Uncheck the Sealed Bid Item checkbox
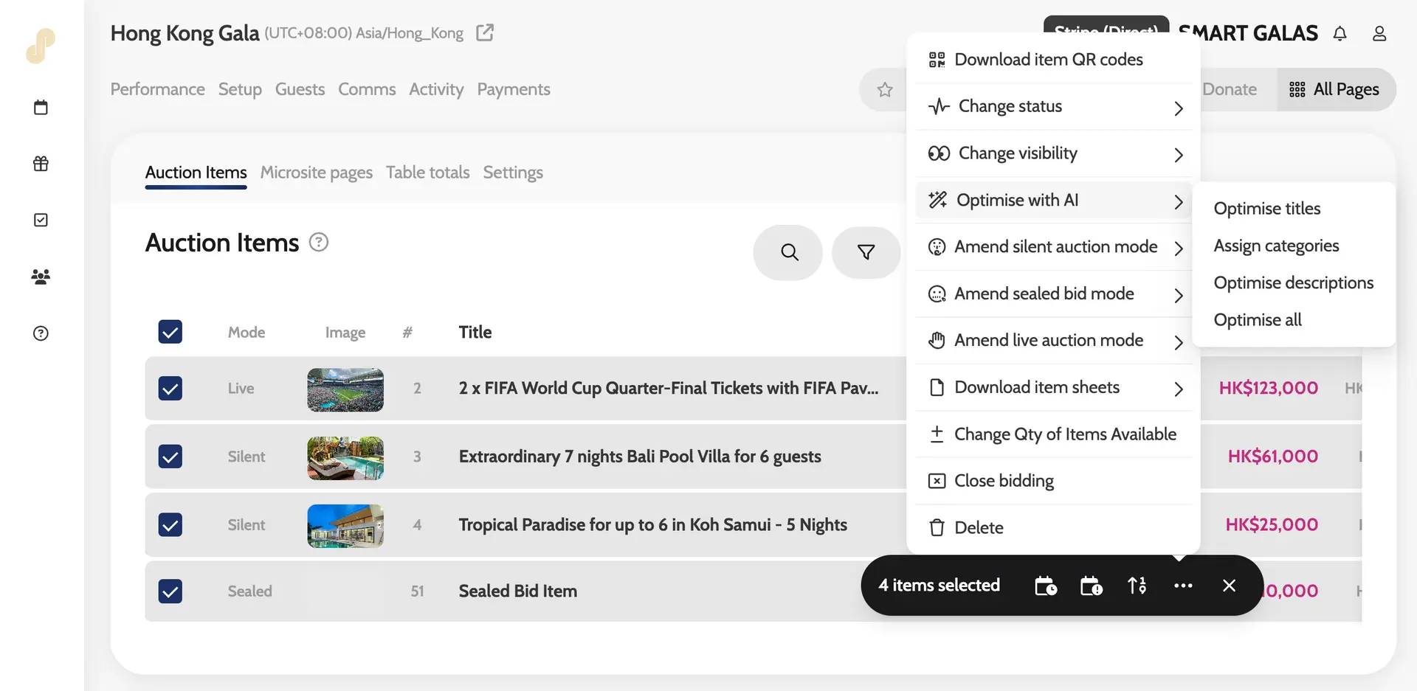 [170, 591]
